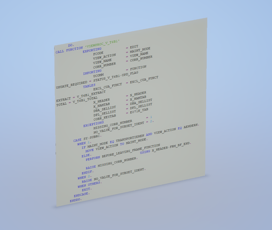Select the EXPORTING keyword
Viewport: 272px width, 230px height.
tap(92, 50)
